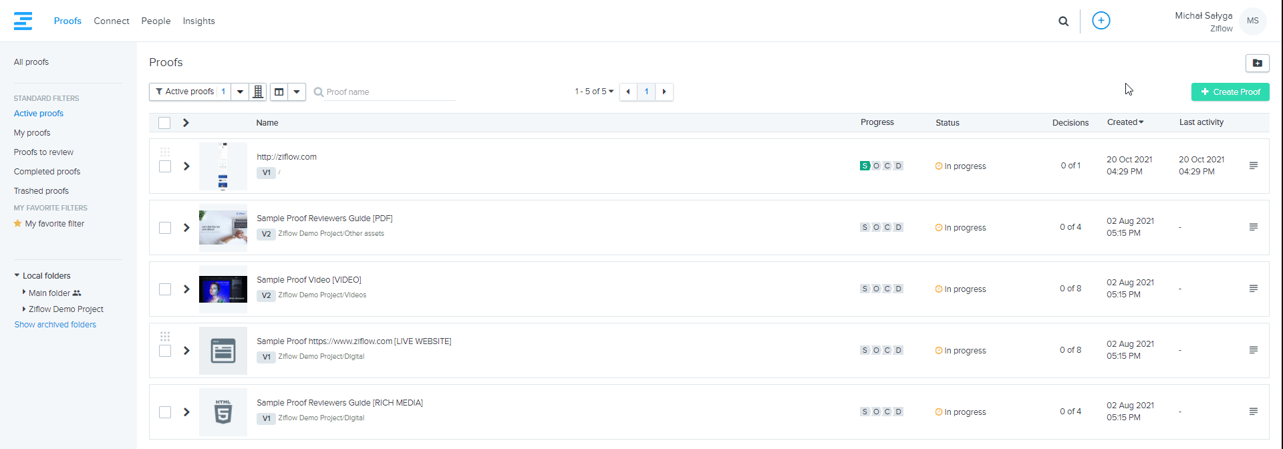This screenshot has width=1283, height=449.
Task: Check the select-all proofs checkbox
Action: click(x=164, y=123)
